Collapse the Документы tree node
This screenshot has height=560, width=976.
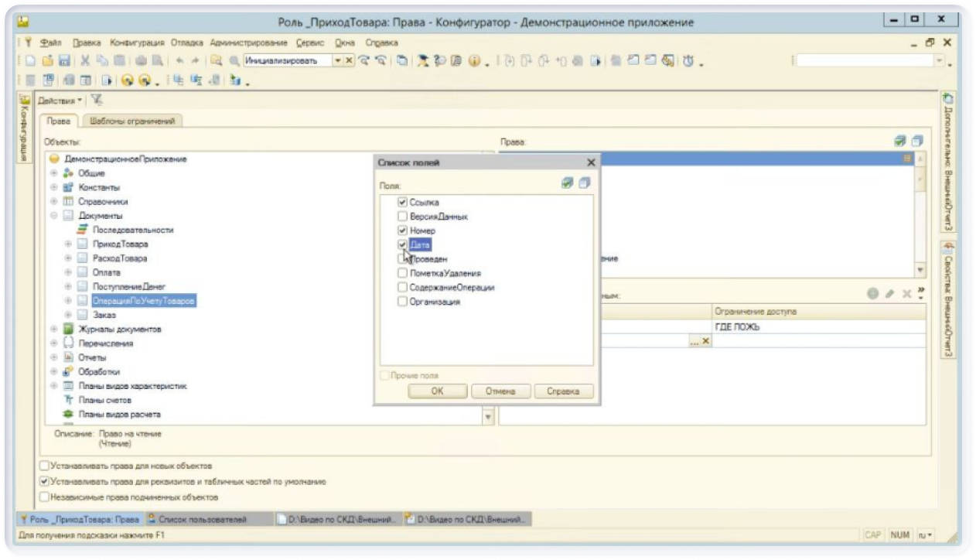[x=55, y=216]
